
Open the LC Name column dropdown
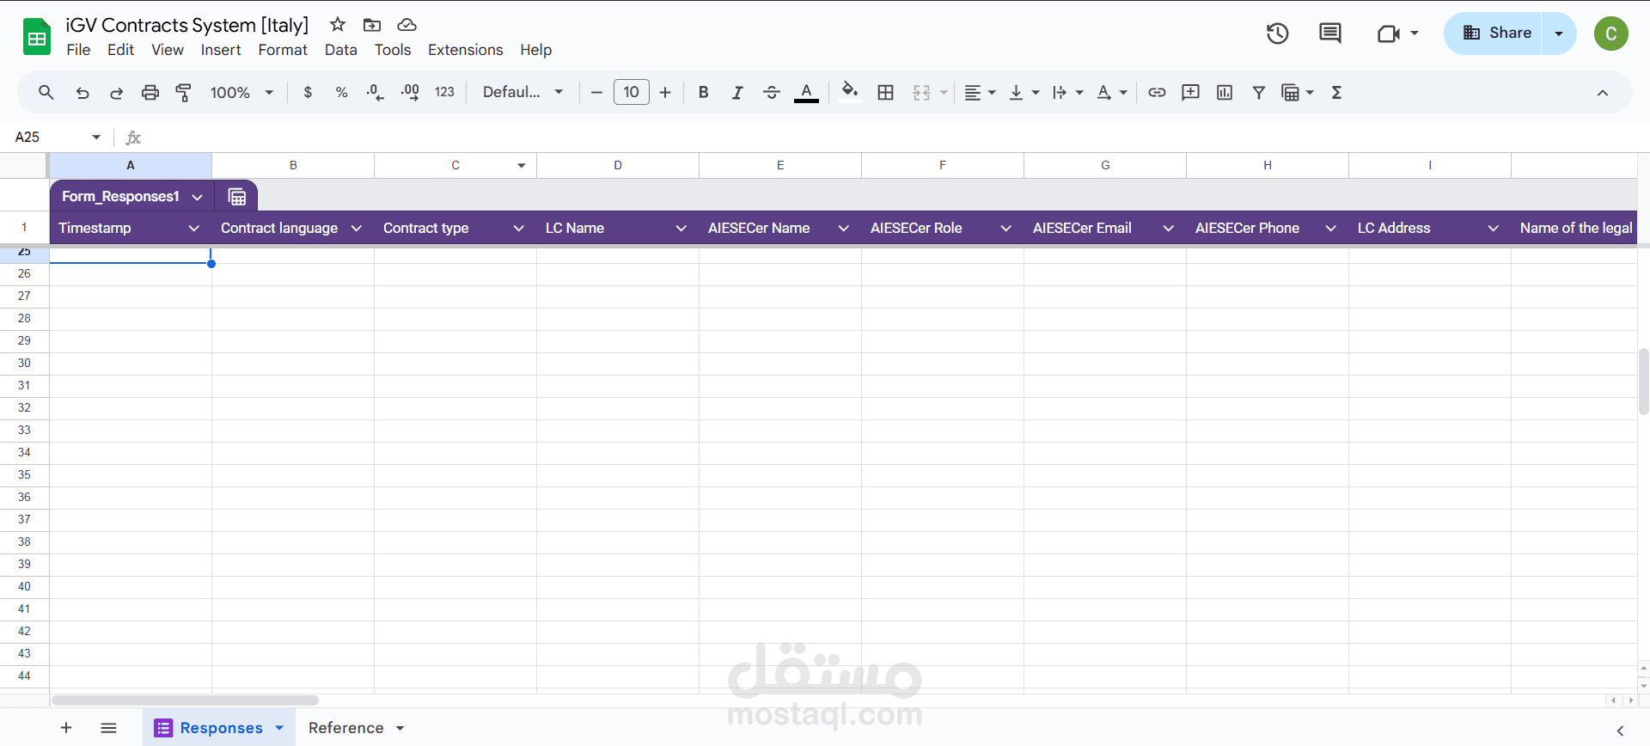[681, 228]
